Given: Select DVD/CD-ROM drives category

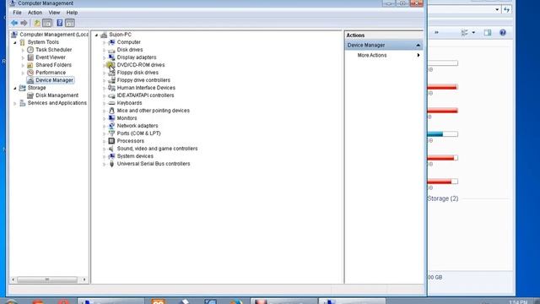Looking at the screenshot, I should coord(141,65).
